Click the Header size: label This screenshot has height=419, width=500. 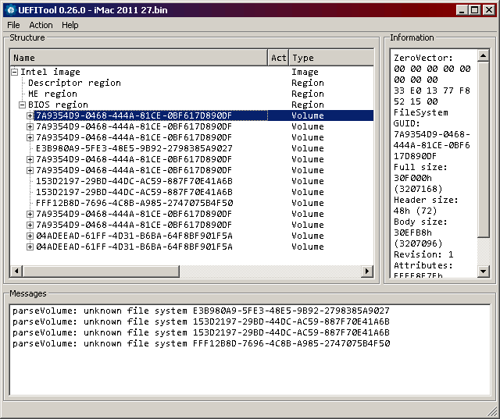[426, 200]
